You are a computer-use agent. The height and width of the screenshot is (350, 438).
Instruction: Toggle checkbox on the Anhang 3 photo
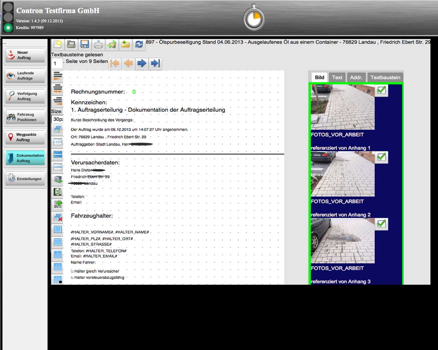(x=381, y=224)
